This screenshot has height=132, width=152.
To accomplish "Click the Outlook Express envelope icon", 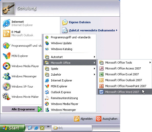I will point(47,92).
